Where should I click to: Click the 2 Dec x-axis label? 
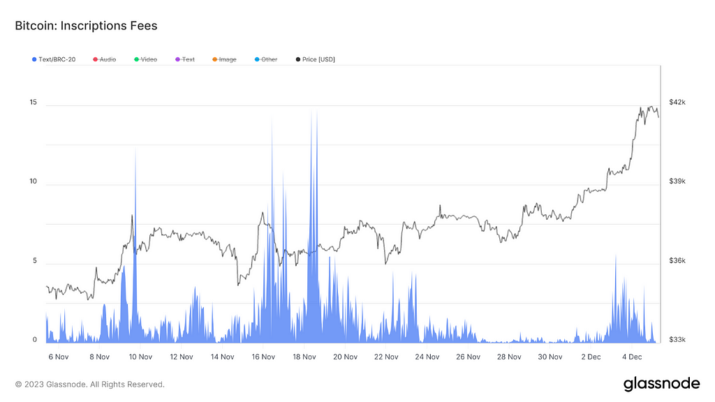point(591,357)
